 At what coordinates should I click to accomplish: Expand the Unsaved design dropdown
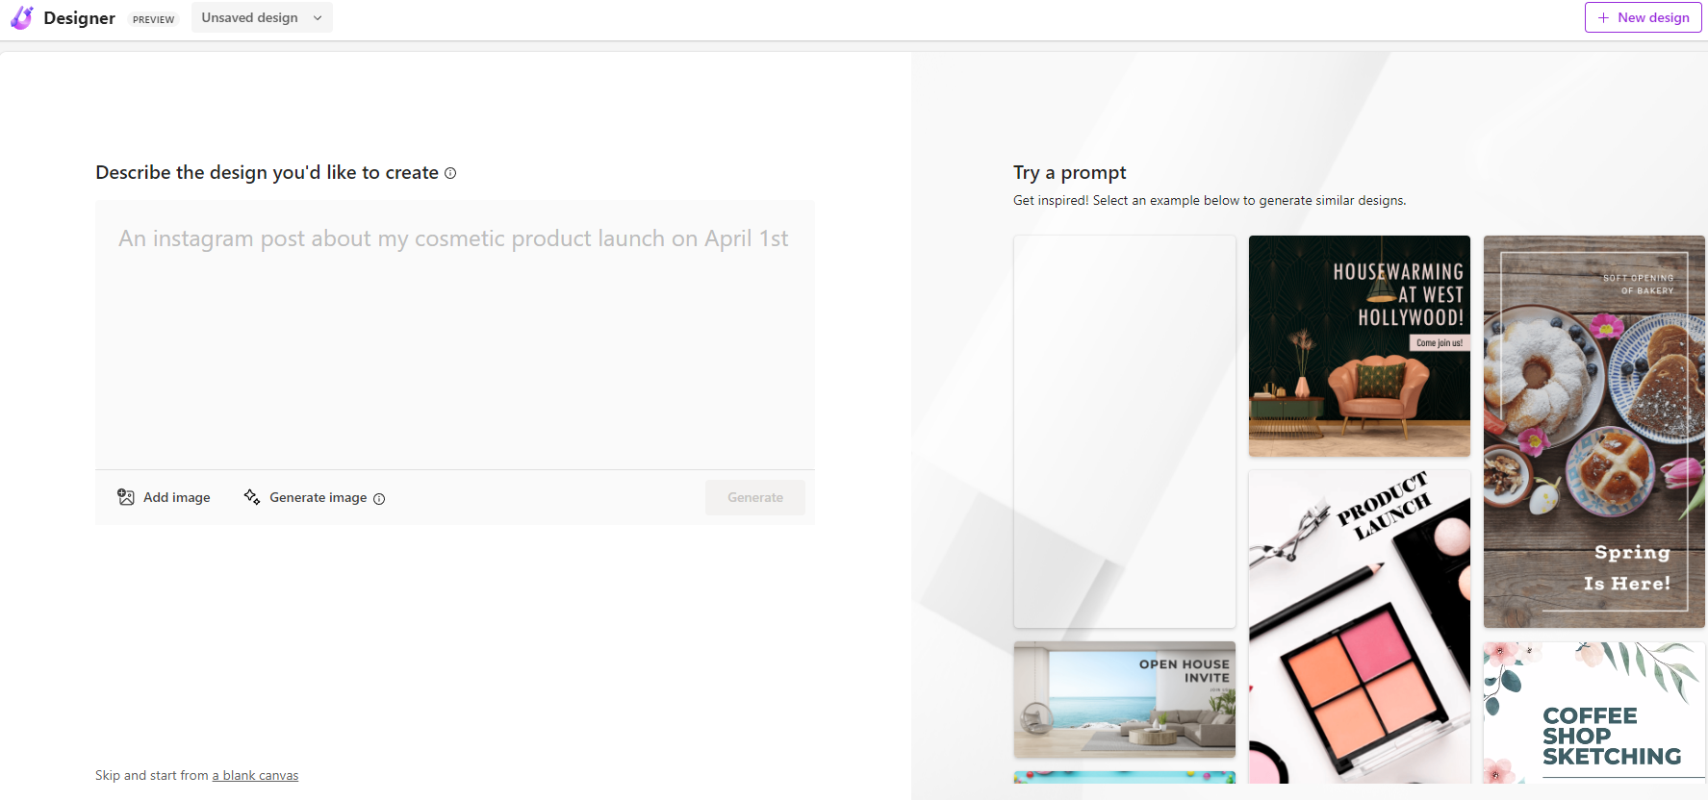point(262,17)
